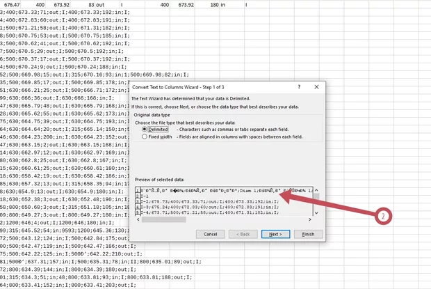The width and height of the screenshot is (431, 289).
Task: Close the Convert Text to Columns dialog
Action: (316, 87)
